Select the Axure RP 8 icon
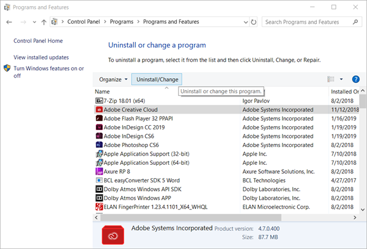This screenshot has height=249, width=367. 99,171
